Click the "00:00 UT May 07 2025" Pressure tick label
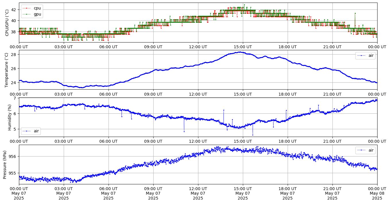The image size is (389, 203). [19, 194]
